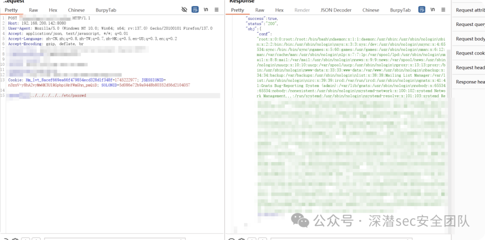The width and height of the screenshot is (485, 240).
Task: Click the User-Agent header line
Action: pos(110,28)
